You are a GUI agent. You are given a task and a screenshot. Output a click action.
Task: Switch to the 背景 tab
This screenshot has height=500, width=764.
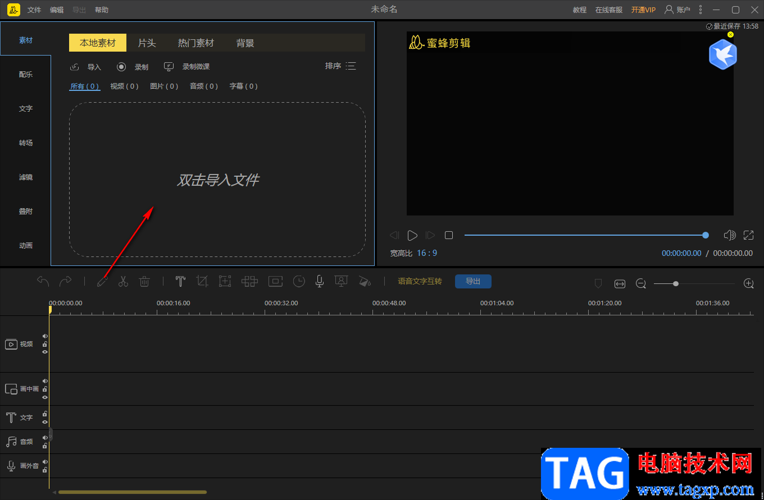(245, 43)
